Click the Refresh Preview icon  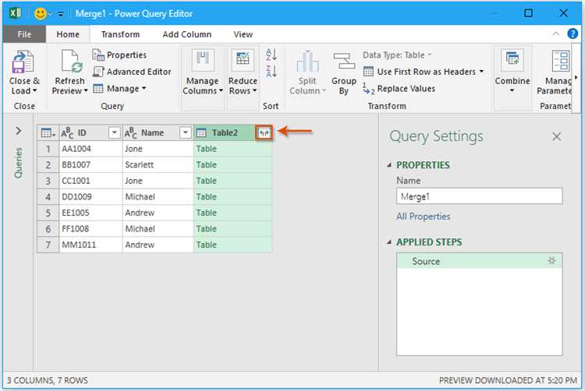pos(71,61)
